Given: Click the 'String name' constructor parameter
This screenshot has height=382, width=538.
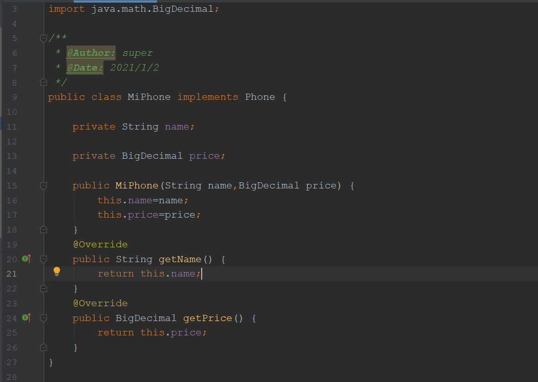Looking at the screenshot, I should tap(198, 186).
